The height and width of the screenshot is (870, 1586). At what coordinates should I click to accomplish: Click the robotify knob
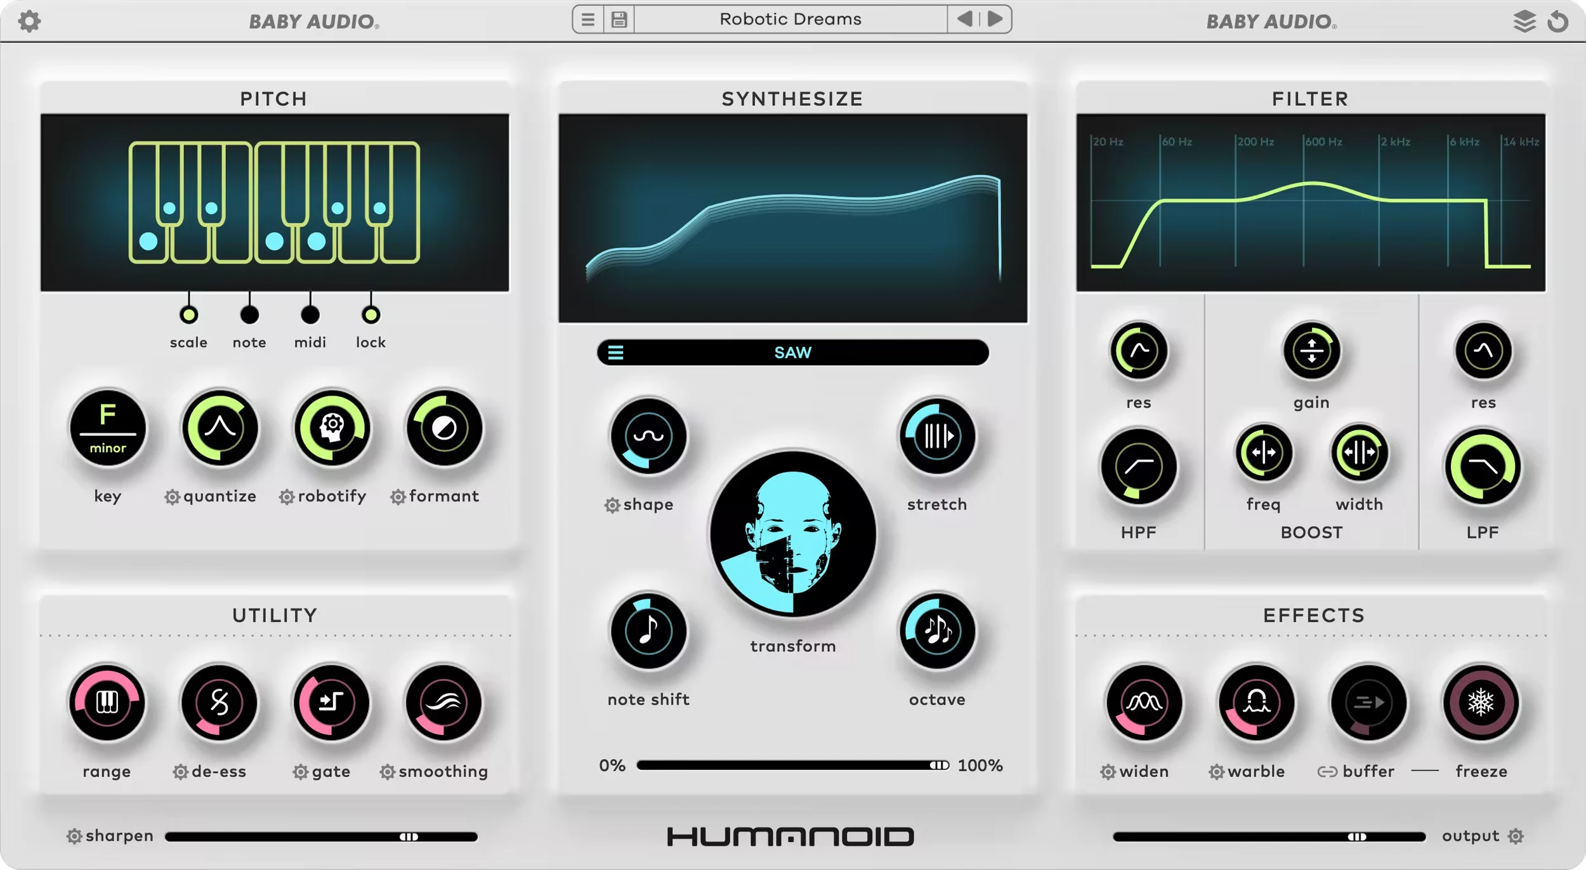click(332, 429)
